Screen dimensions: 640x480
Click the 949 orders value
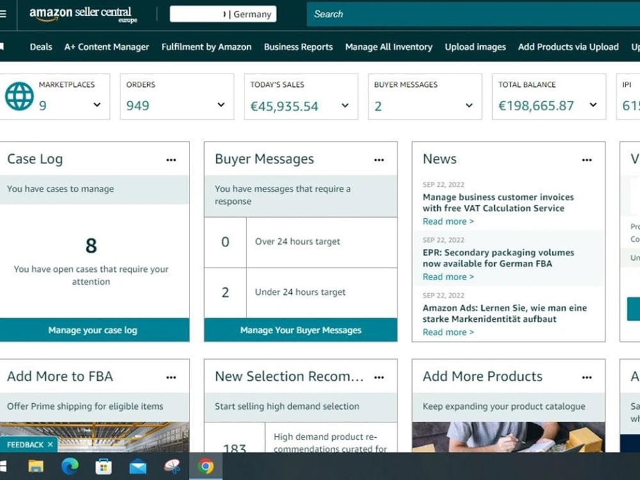click(138, 106)
